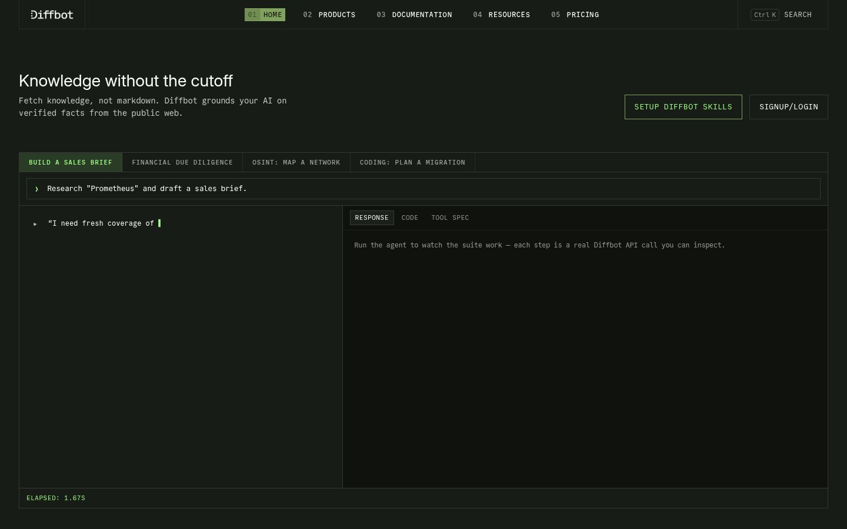Click the prompt chevron icon before Research

(x=36, y=189)
